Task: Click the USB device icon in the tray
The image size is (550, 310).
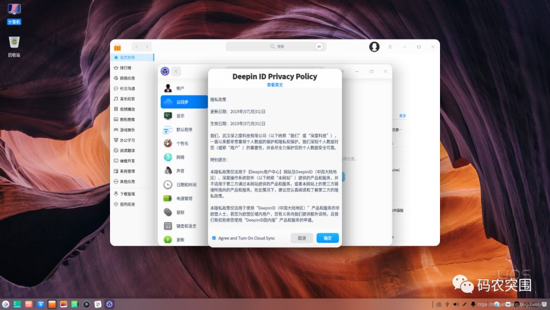Action: (x=447, y=304)
